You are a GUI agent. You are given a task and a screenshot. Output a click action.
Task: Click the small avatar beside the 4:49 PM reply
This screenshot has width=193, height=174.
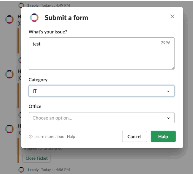coord(21,5)
